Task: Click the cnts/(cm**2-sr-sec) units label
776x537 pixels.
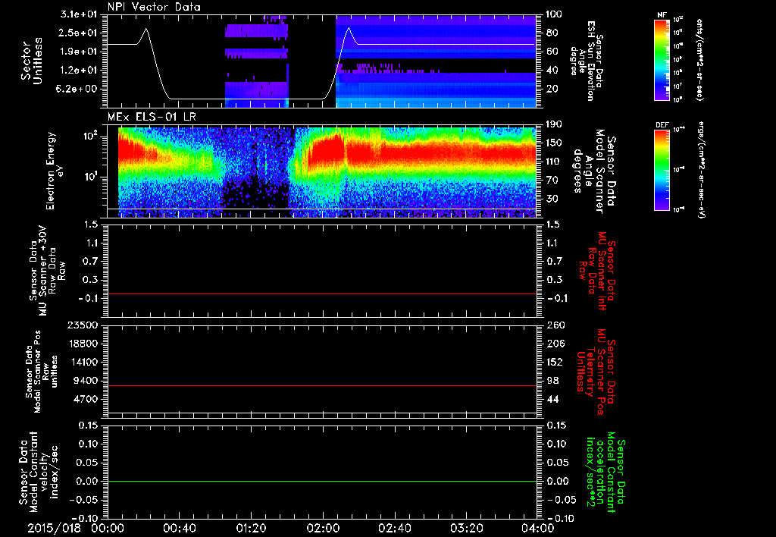Action: (699, 59)
